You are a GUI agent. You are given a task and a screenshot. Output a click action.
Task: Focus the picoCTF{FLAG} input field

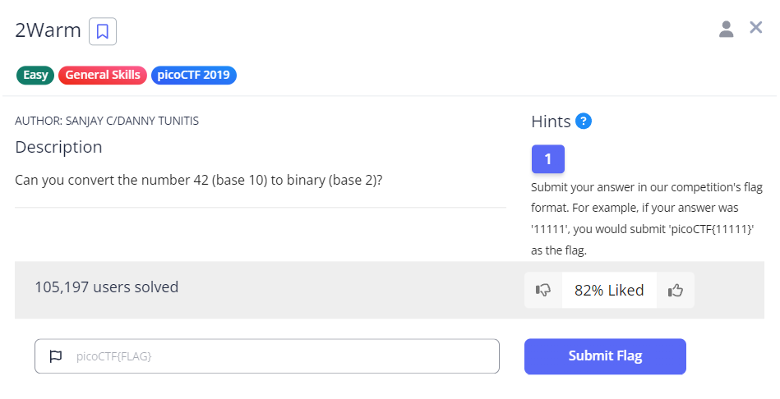(279, 356)
